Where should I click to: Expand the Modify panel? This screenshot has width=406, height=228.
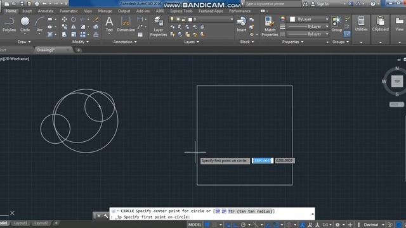coord(81,42)
